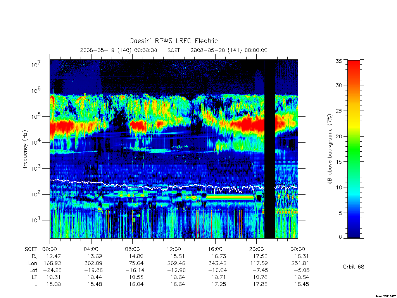397x298 pixels.
Task: Select L-shell value 17.25
Action: click(219, 284)
